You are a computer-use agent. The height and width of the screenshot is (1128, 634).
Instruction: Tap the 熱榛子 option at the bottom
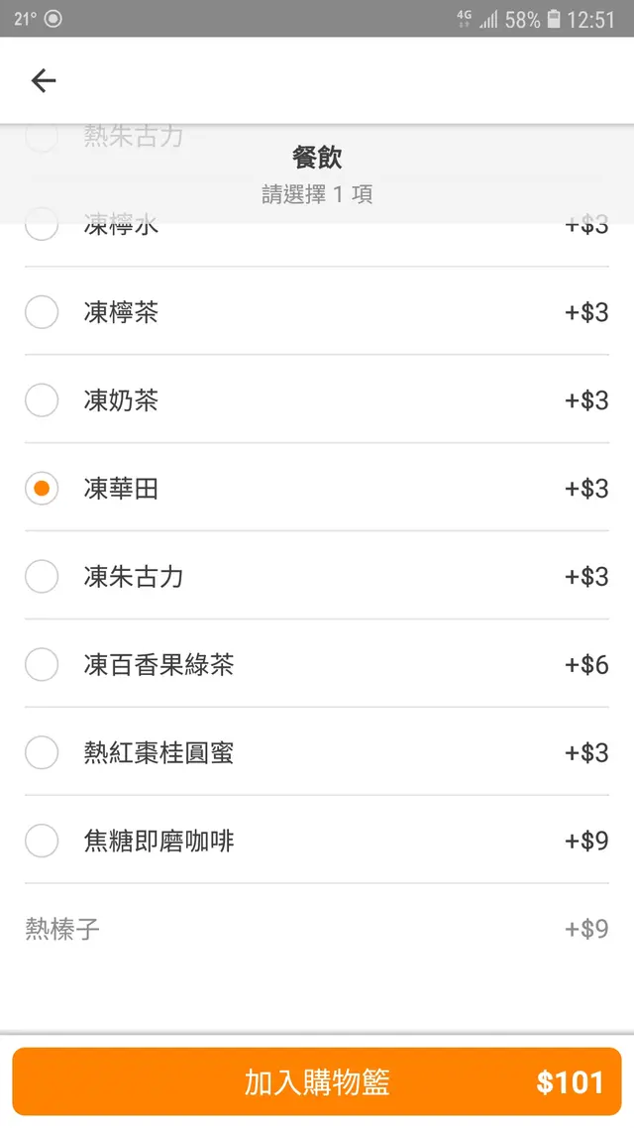click(62, 930)
